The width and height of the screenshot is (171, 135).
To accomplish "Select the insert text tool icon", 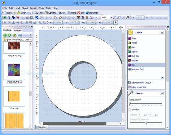I will point(9,18).
